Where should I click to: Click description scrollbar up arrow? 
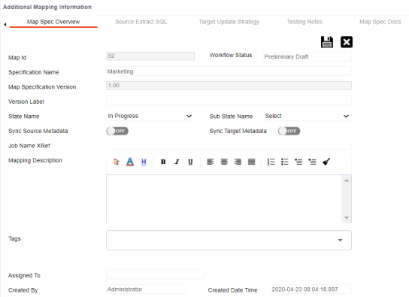[x=347, y=180]
